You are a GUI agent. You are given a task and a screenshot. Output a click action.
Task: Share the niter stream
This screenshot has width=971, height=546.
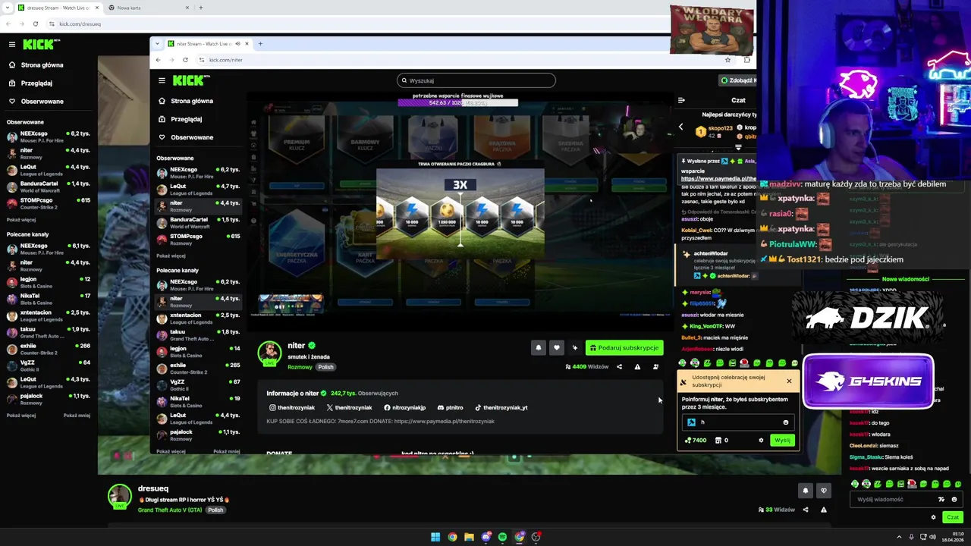[619, 367]
